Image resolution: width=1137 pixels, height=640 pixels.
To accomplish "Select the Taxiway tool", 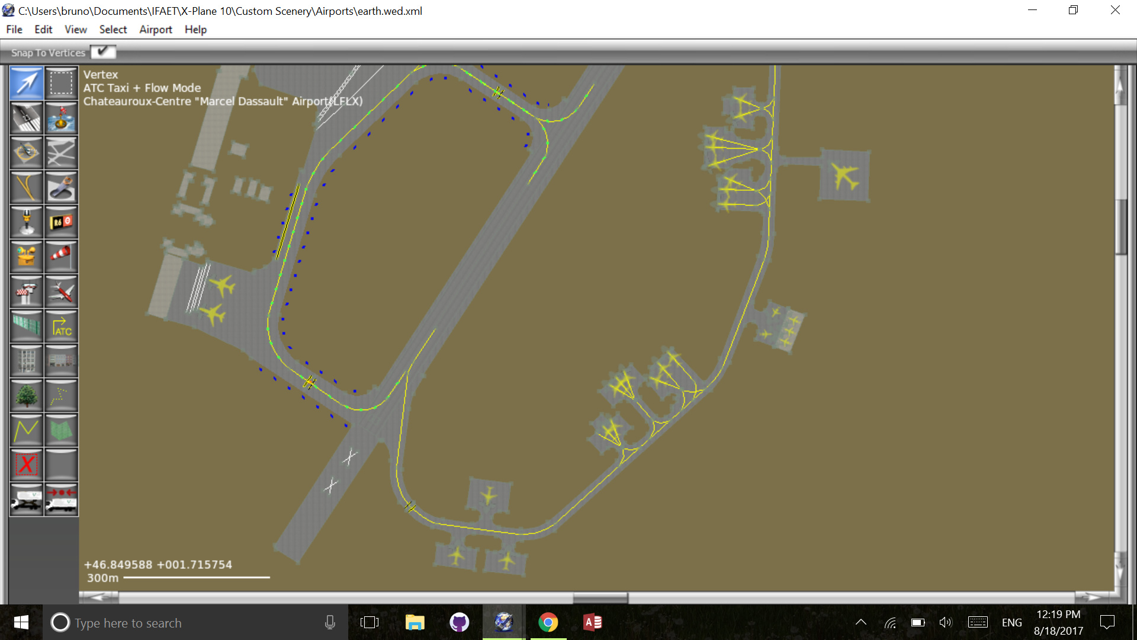I will tap(61, 152).
